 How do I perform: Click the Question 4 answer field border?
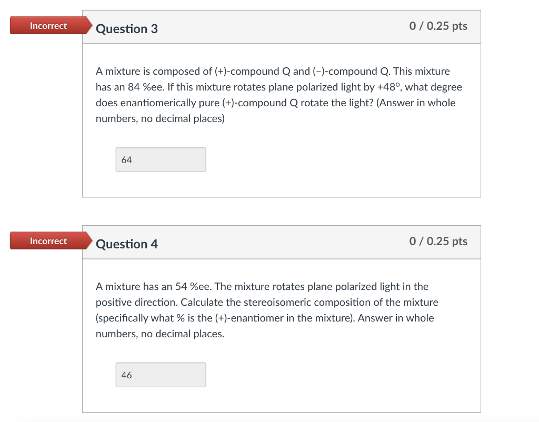point(161,363)
